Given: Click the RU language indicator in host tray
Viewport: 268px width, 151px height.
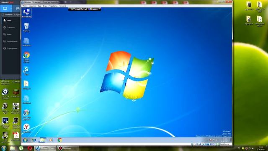Looking at the screenshot, I should click(x=239, y=148).
